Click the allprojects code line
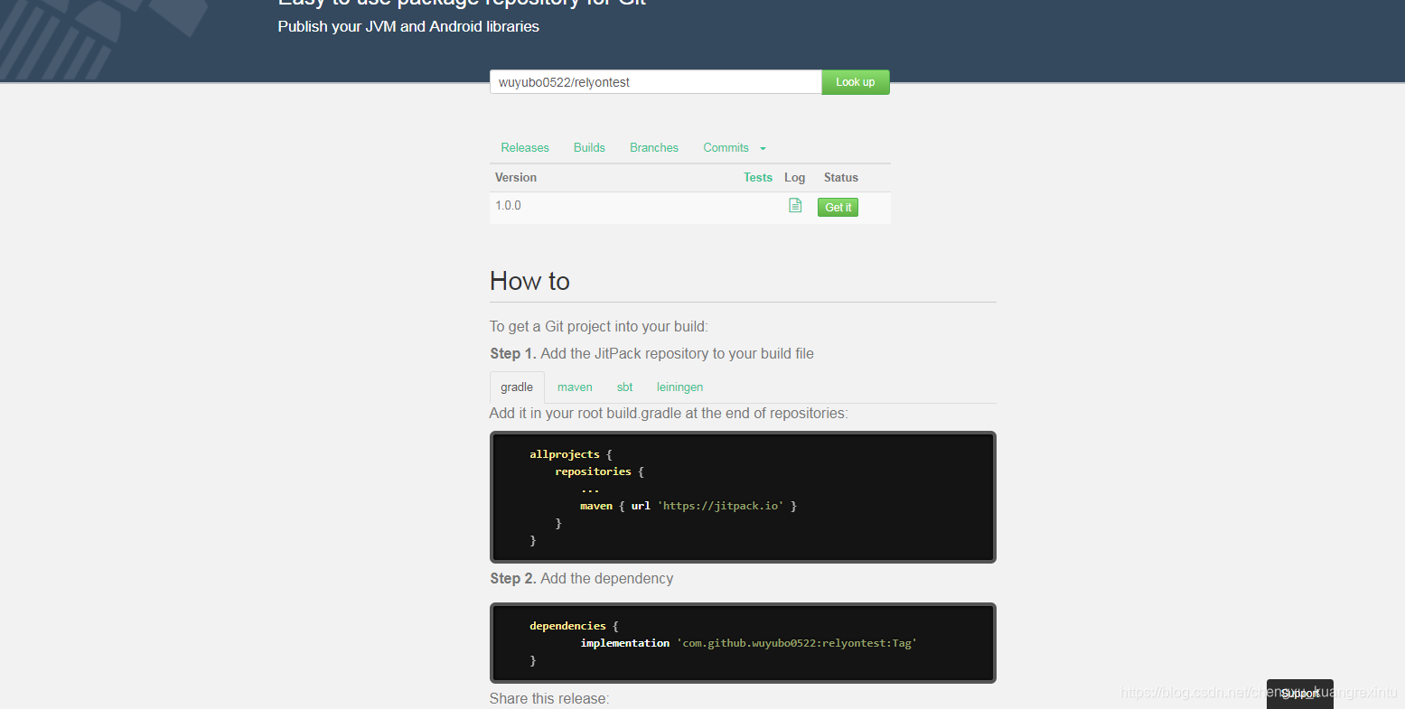 pyautogui.click(x=571, y=454)
